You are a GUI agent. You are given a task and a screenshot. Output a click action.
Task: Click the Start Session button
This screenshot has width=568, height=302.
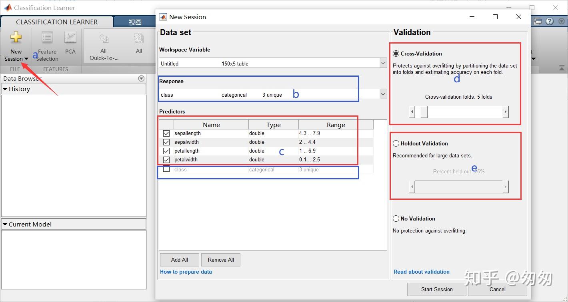(436, 289)
